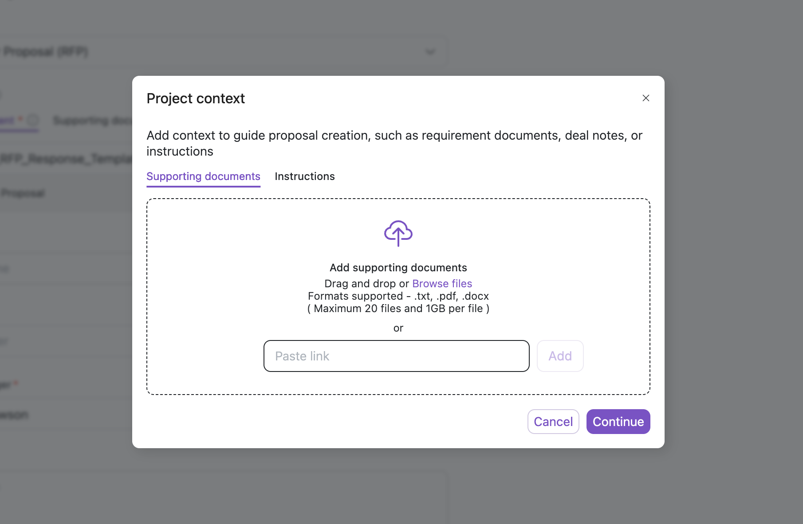
Task: Click the info circle icon behind dialog
Action: [x=33, y=120]
